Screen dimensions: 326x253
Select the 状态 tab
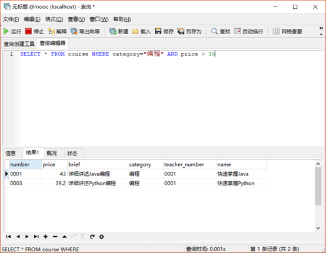[x=72, y=154]
